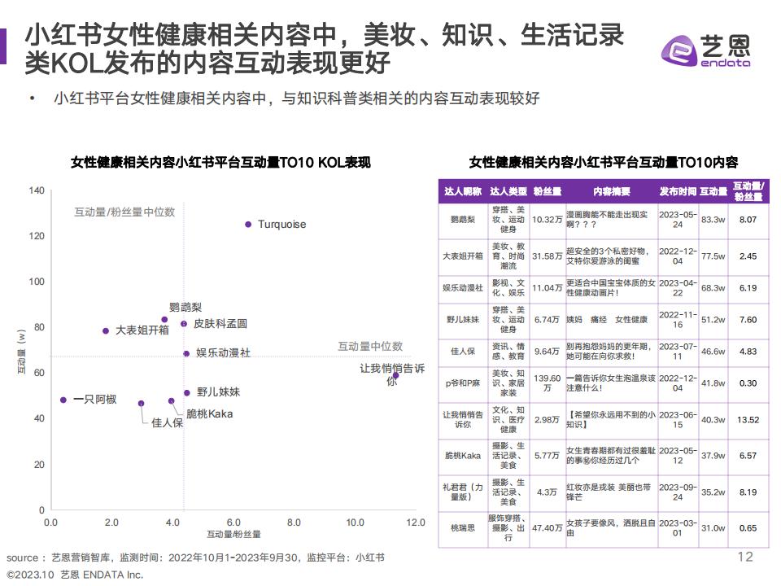Click the table title ending in TO10内容
Screen dimensions: 781x586
click(x=604, y=163)
